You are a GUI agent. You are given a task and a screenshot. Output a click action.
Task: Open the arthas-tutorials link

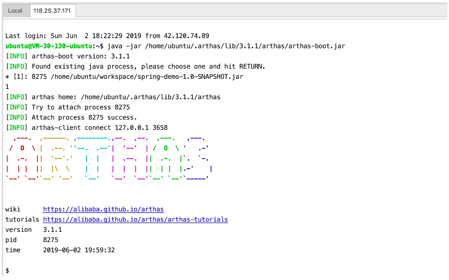click(135, 220)
